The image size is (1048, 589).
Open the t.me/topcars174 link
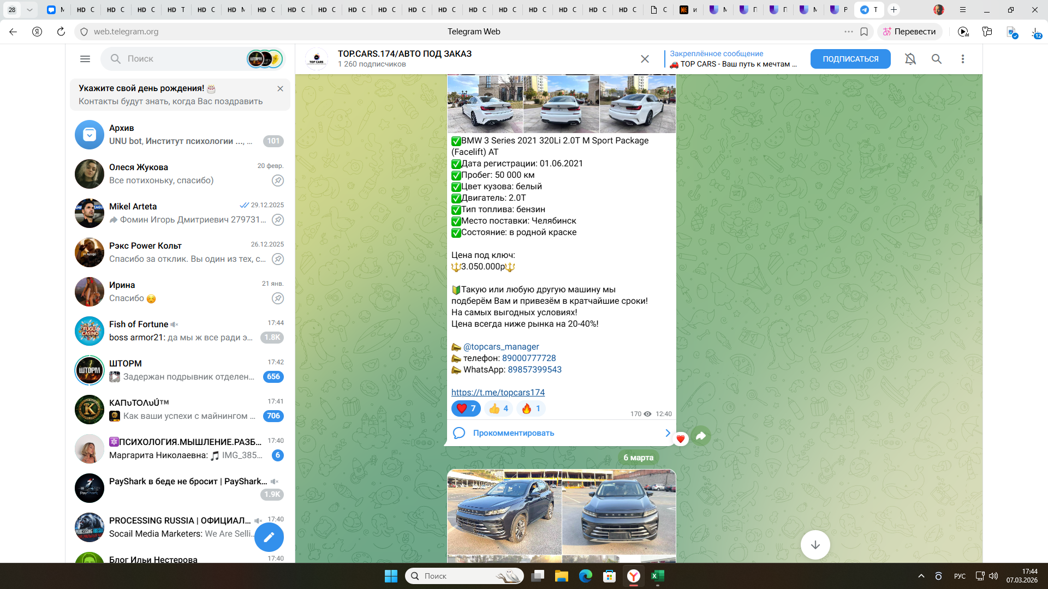tap(498, 393)
